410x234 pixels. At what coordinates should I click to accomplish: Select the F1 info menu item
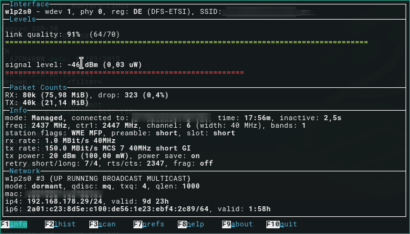click(x=14, y=225)
